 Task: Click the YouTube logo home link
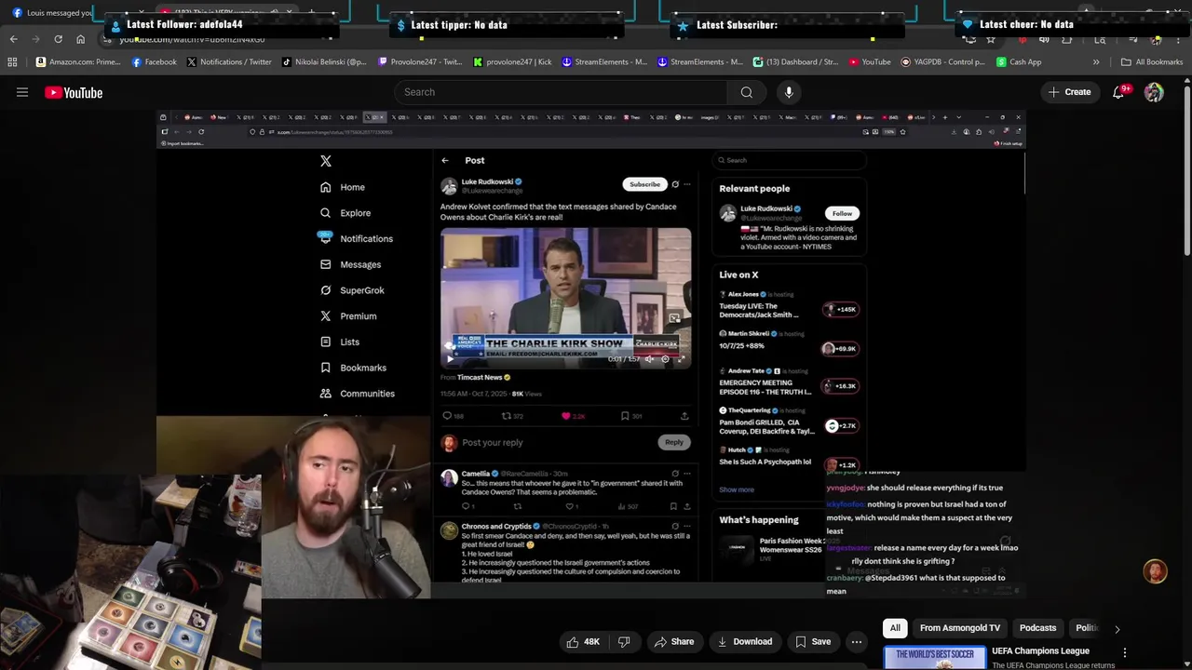pos(74,92)
